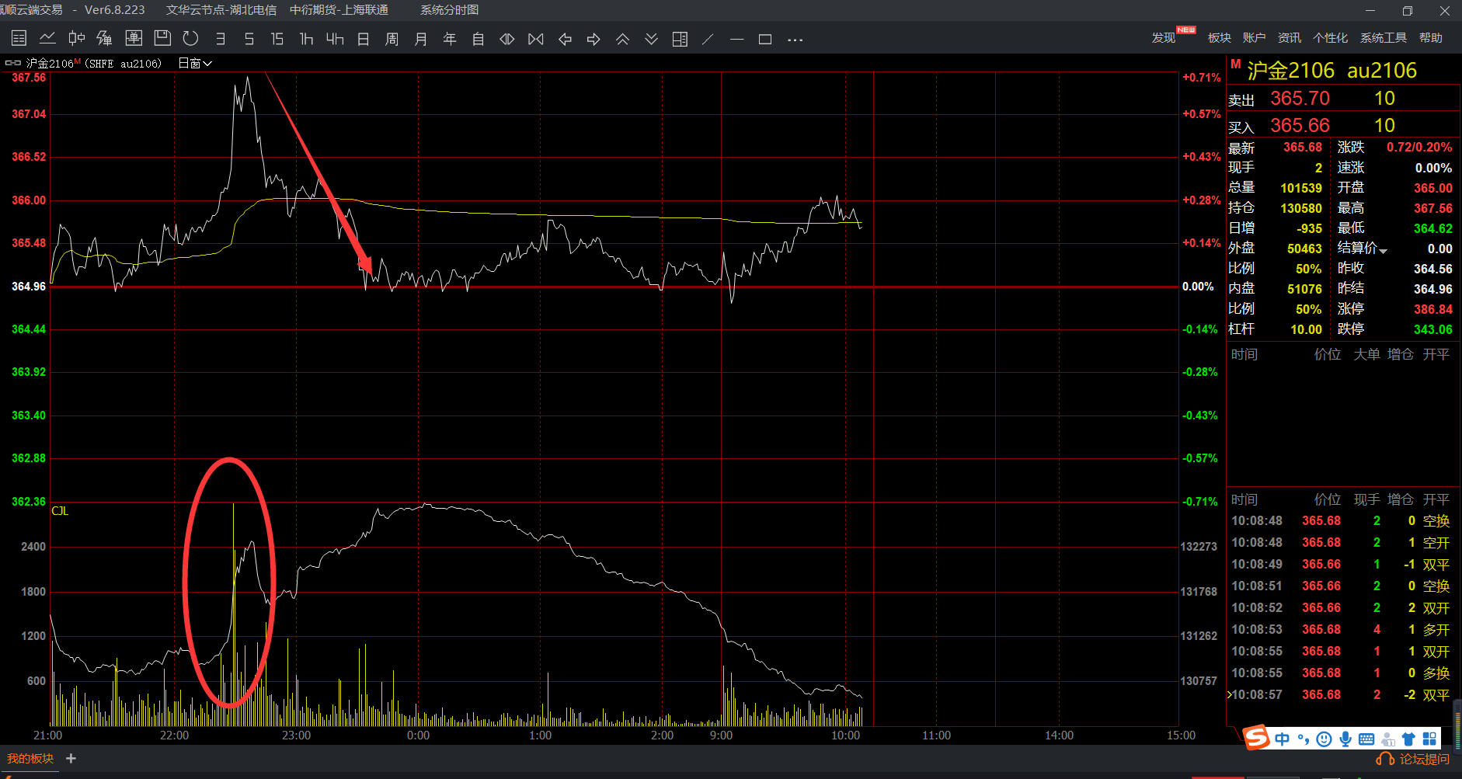The width and height of the screenshot is (1462, 779).
Task: Toggle the chart link chain icon beside 沪金2106
Action: tap(12, 63)
